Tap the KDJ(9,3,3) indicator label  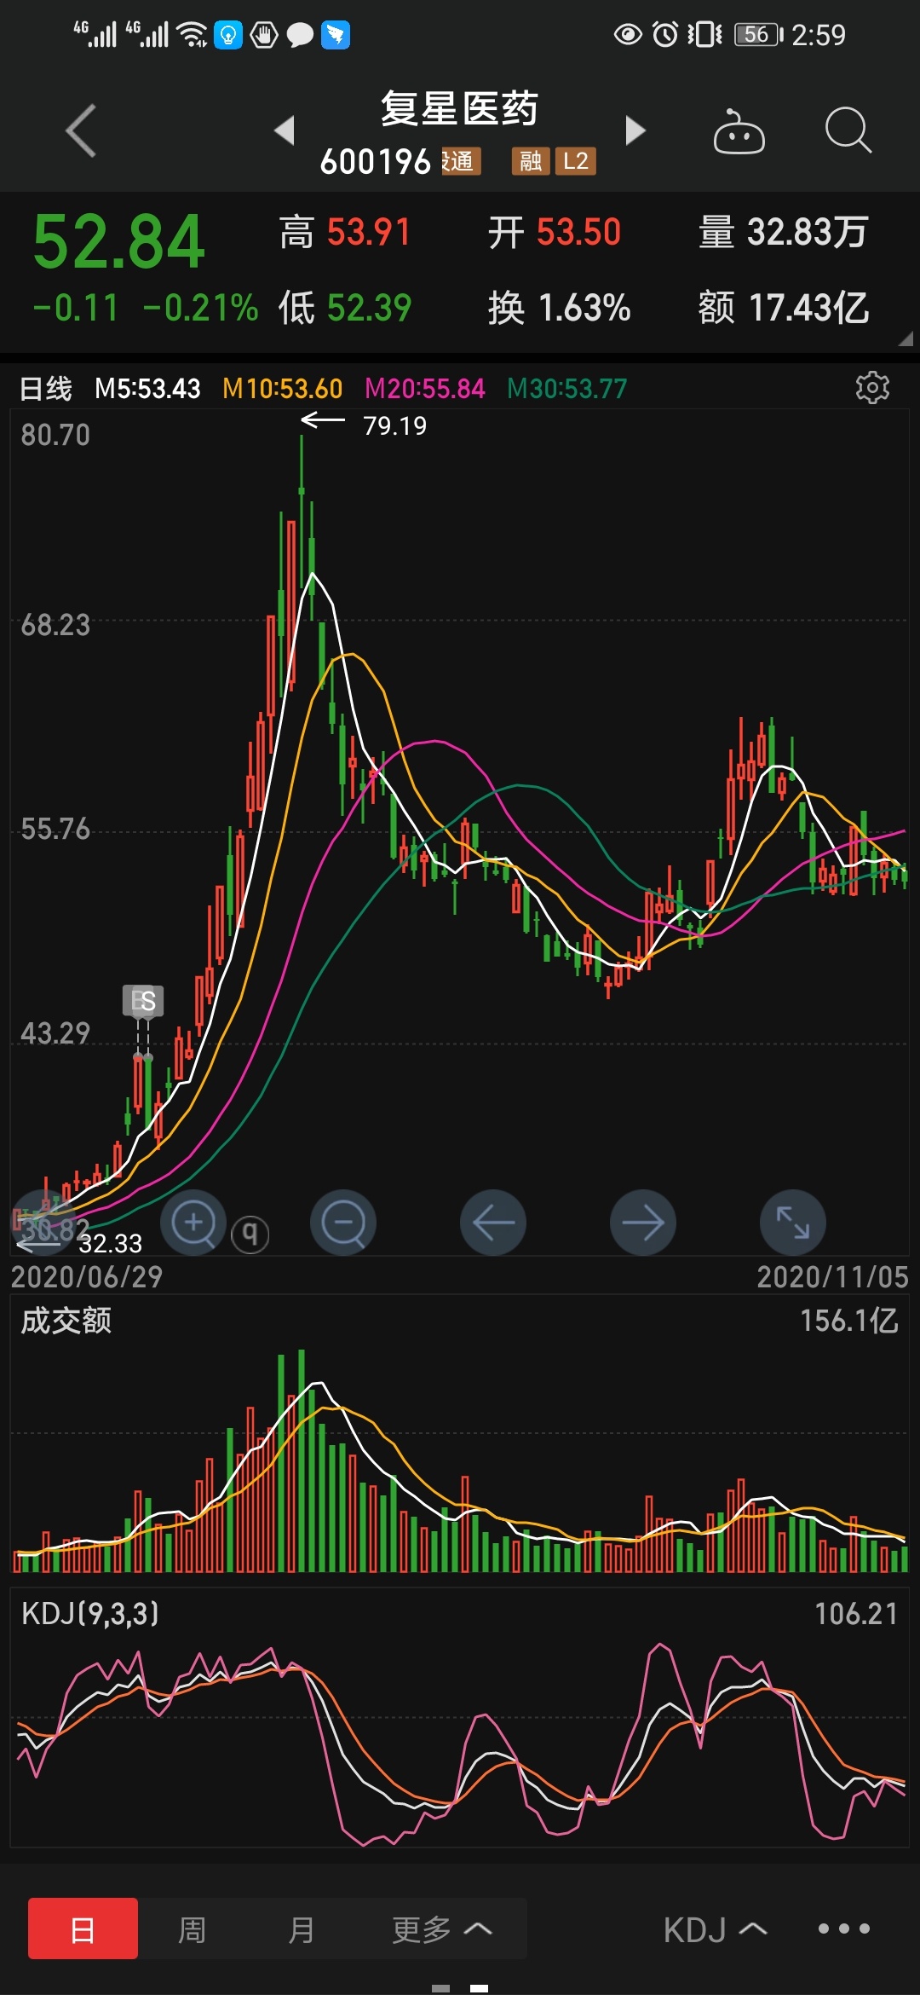90,1613
